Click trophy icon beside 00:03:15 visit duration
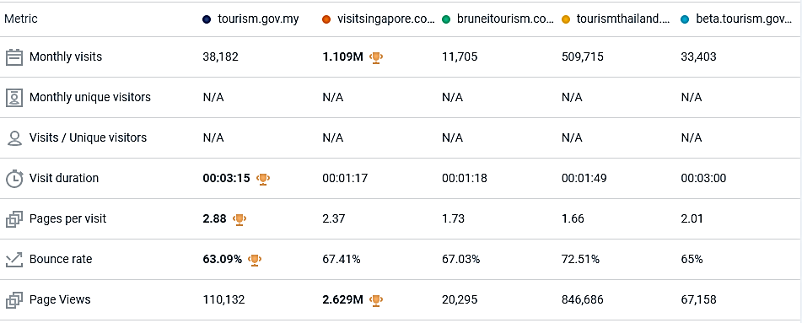802x323 pixels. click(263, 179)
